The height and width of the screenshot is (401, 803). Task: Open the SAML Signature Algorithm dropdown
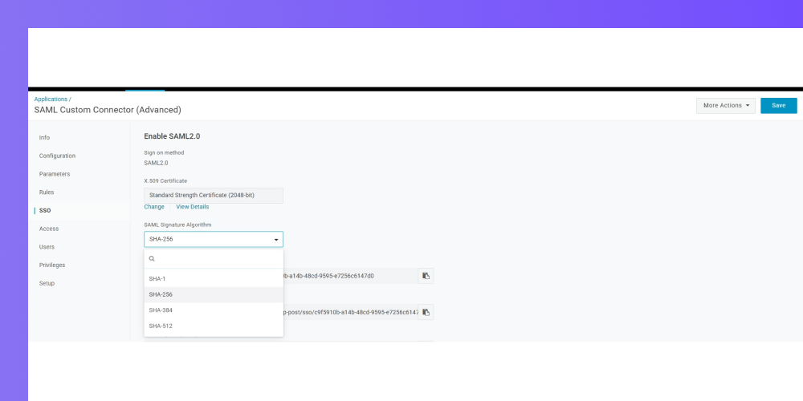point(214,239)
